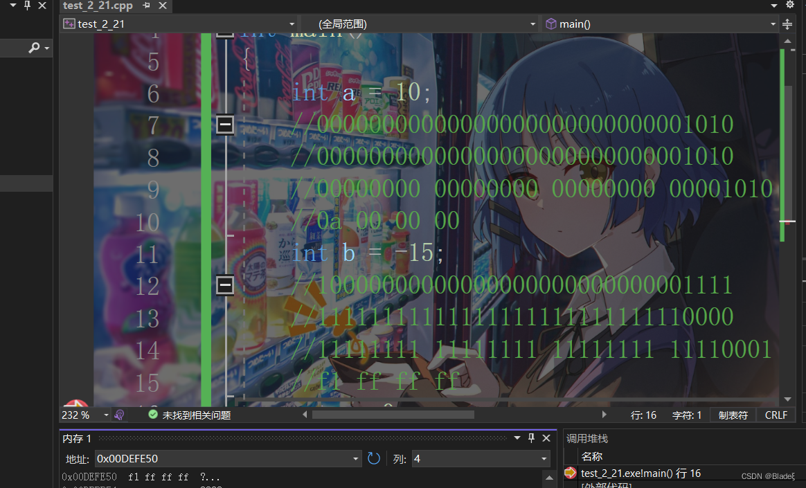The height and width of the screenshot is (488, 806).
Task: Open the tab list dropdown arrow
Action: click(x=774, y=6)
